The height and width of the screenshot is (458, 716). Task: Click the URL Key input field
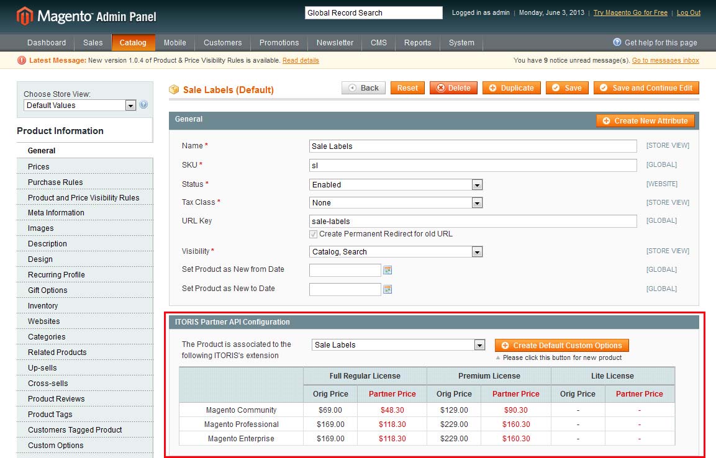[473, 222]
